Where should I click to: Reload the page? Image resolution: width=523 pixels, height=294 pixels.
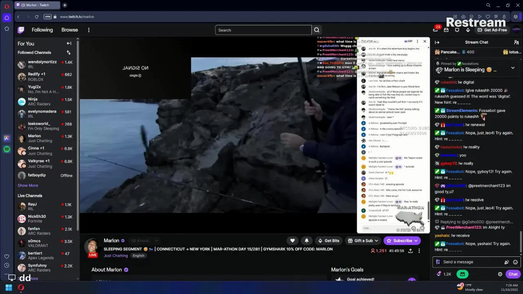(x=37, y=17)
